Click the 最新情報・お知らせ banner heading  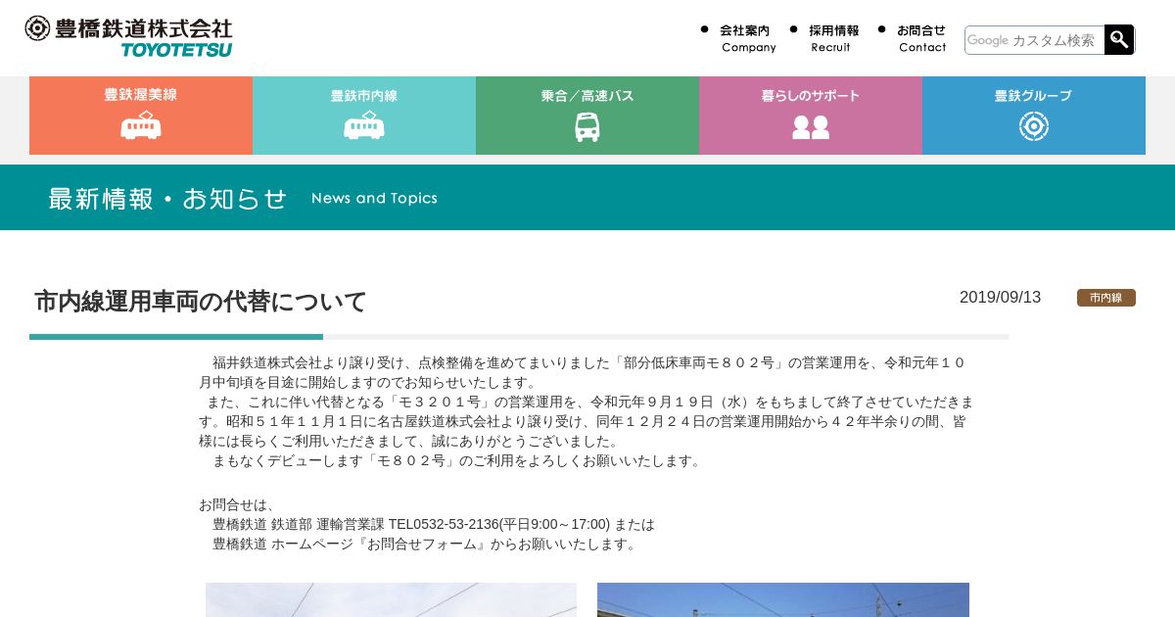167,199
